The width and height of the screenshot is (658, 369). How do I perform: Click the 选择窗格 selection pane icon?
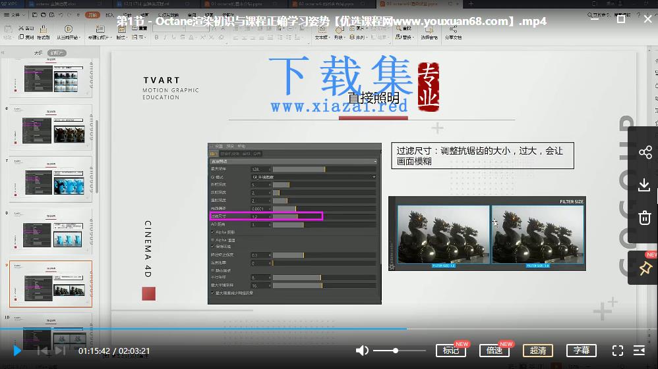[429, 29]
